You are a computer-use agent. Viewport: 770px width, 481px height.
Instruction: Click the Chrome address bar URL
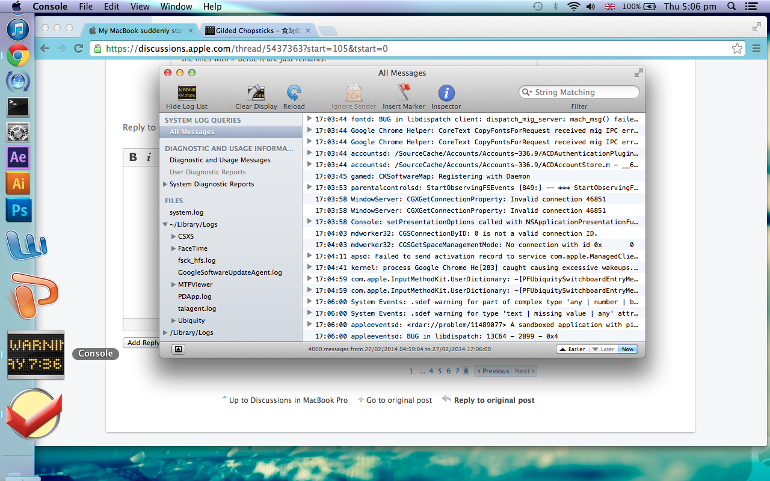[x=247, y=49]
